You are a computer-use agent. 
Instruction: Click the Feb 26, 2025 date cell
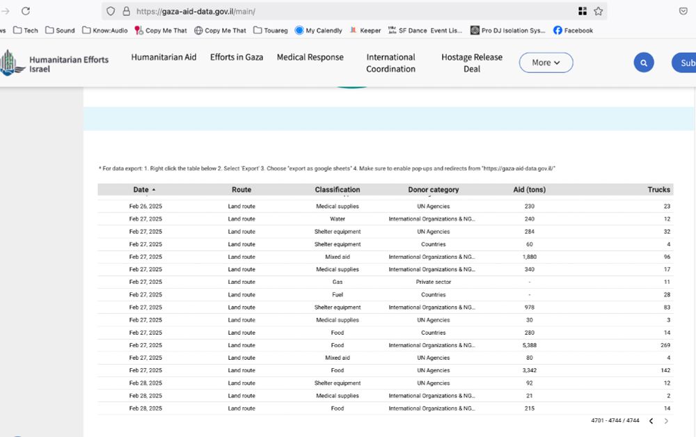tap(145, 206)
